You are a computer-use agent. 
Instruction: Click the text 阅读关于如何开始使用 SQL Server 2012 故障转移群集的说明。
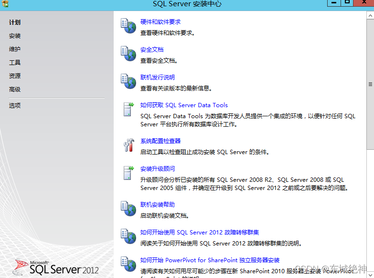click(x=221, y=244)
